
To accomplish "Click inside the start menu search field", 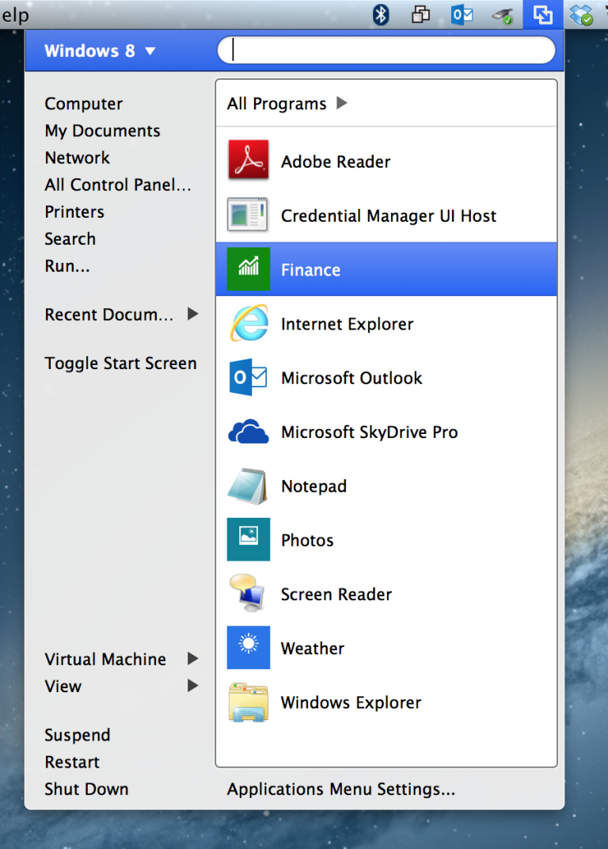I will pos(386,50).
